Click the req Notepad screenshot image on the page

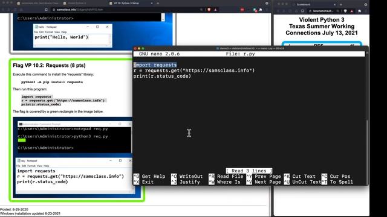click(x=75, y=175)
